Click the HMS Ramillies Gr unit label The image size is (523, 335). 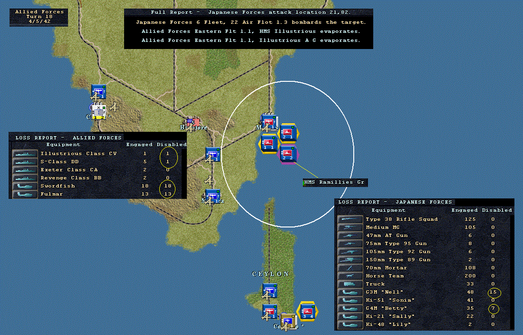point(335,182)
